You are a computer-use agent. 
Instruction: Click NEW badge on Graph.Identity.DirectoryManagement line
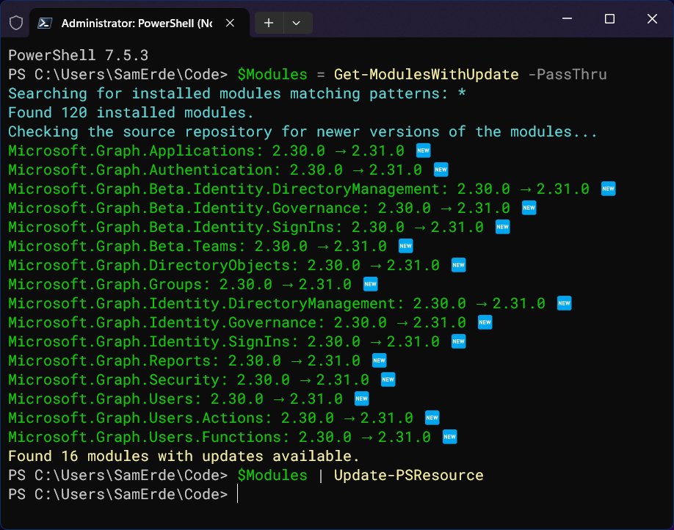click(x=565, y=303)
